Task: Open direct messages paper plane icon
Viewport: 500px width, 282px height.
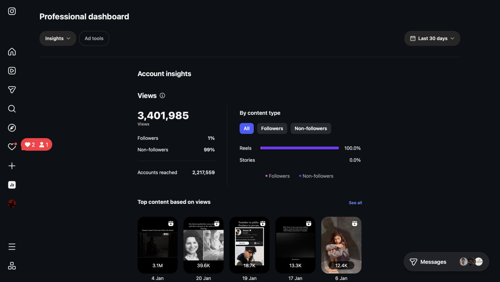Action: (12, 90)
